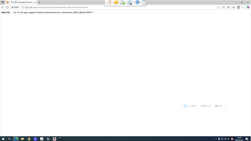This screenshot has width=251, height=141.
Task: Open the Favorites list icon
Action: 233,7
